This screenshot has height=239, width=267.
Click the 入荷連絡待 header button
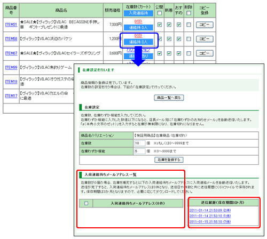[x=138, y=13]
